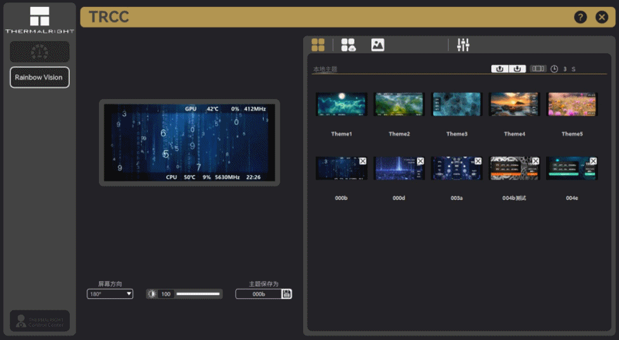619x340 pixels.
Task: Open the equalizer settings sliders icon
Action: pos(463,45)
